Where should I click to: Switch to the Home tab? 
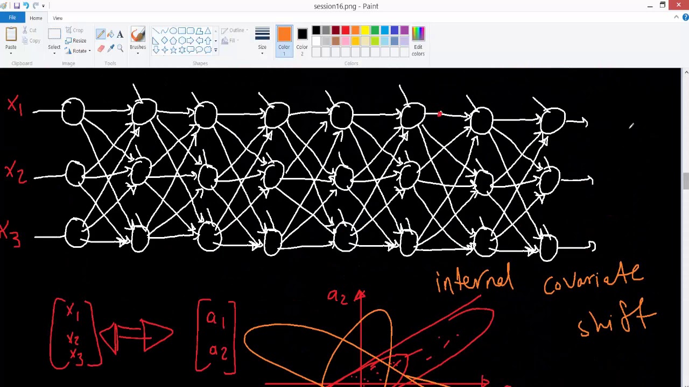(36, 18)
